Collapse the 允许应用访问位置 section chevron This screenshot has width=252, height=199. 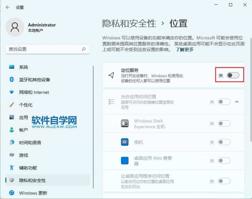pyautogui.click(x=237, y=102)
